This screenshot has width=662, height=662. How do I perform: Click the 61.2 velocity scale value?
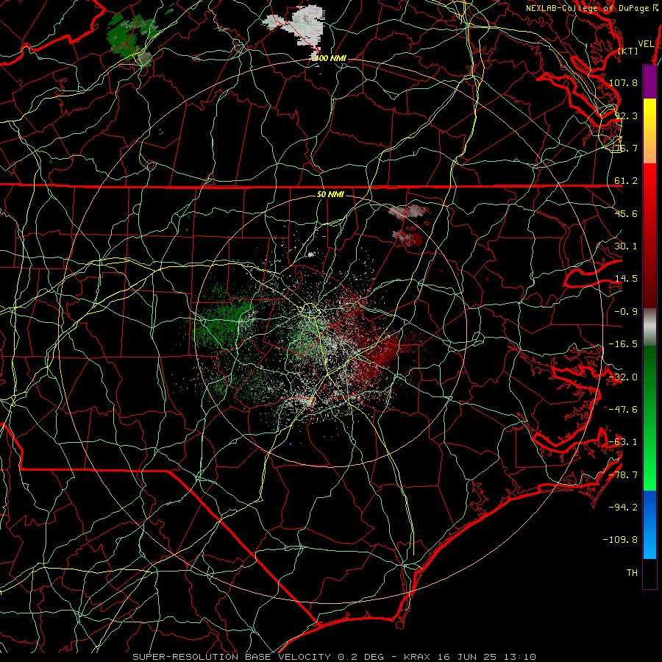click(626, 181)
